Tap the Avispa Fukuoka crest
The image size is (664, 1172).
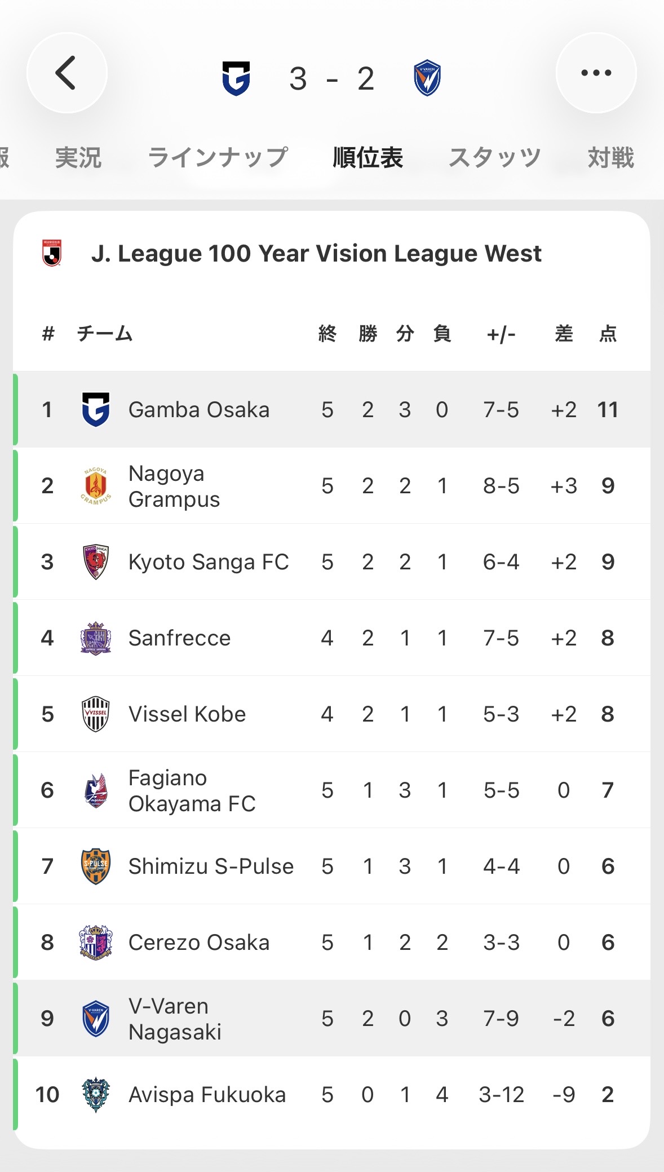click(x=96, y=1095)
